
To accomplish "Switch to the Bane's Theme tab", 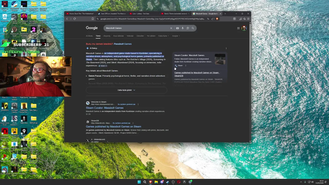I will pyautogui.click(x=175, y=14).
